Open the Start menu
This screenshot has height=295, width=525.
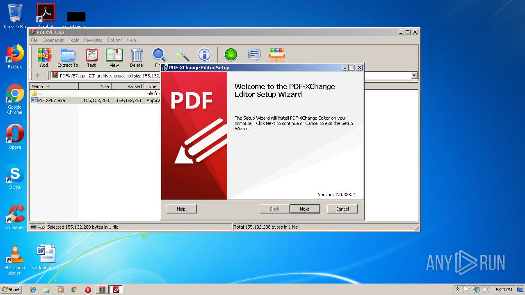11,290
